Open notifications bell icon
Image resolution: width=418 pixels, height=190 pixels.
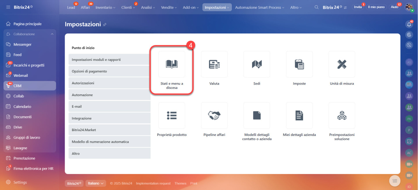click(x=409, y=24)
